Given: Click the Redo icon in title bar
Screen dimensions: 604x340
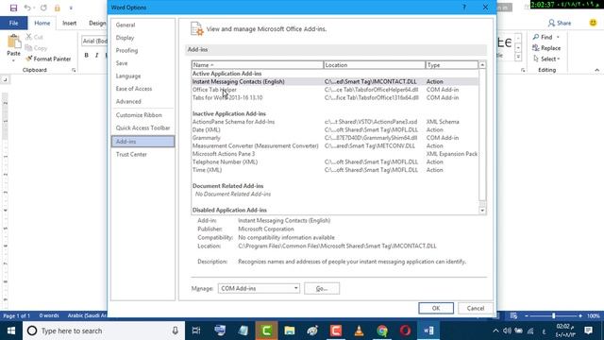Looking at the screenshot, I should click(43, 8).
